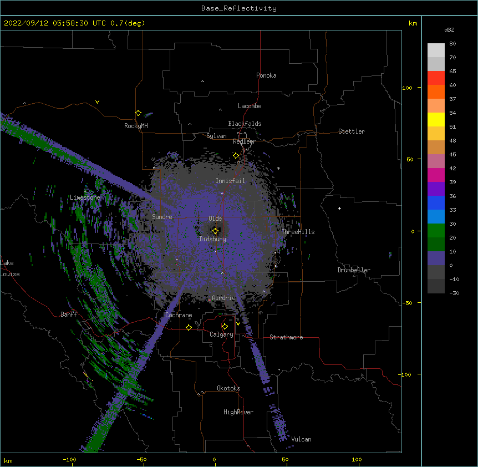The image size is (478, 467).
Task: Select the Airdrie city label
Action: pos(224,298)
